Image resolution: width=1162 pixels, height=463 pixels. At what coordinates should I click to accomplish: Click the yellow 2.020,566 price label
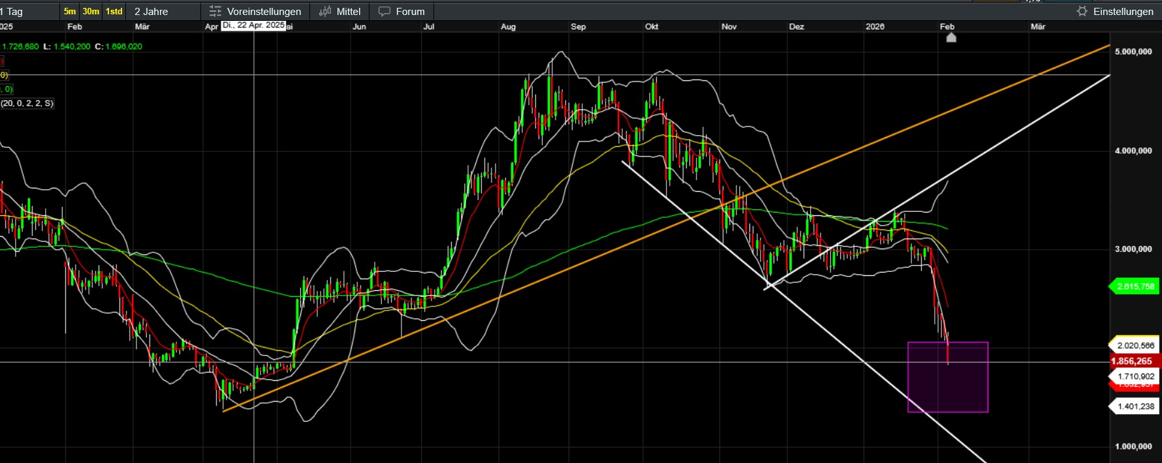coord(1135,346)
